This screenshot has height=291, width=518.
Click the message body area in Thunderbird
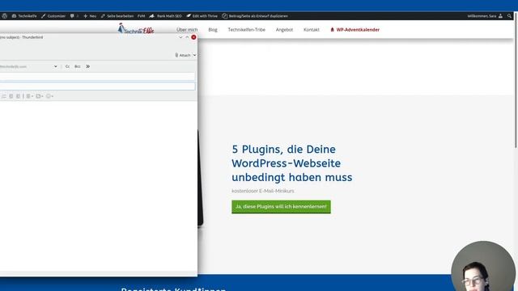(x=99, y=187)
